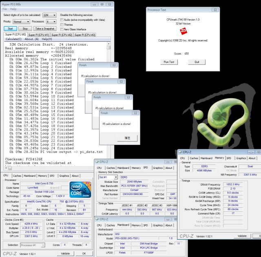This screenshot has height=257, width=261.
Task: Toggle the Themes checkbox
Action: coord(62,24)
